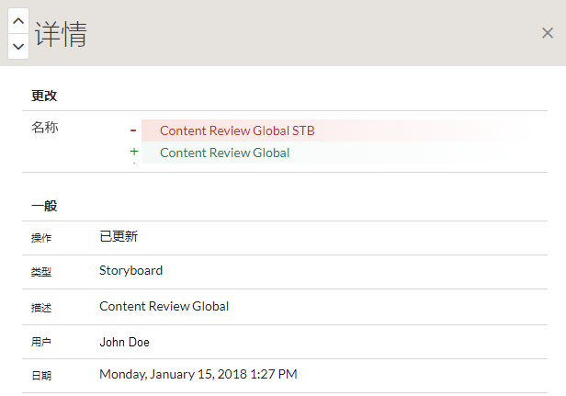This screenshot has height=396, width=566.
Task: Click the 描述 row label
Action: [41, 308]
